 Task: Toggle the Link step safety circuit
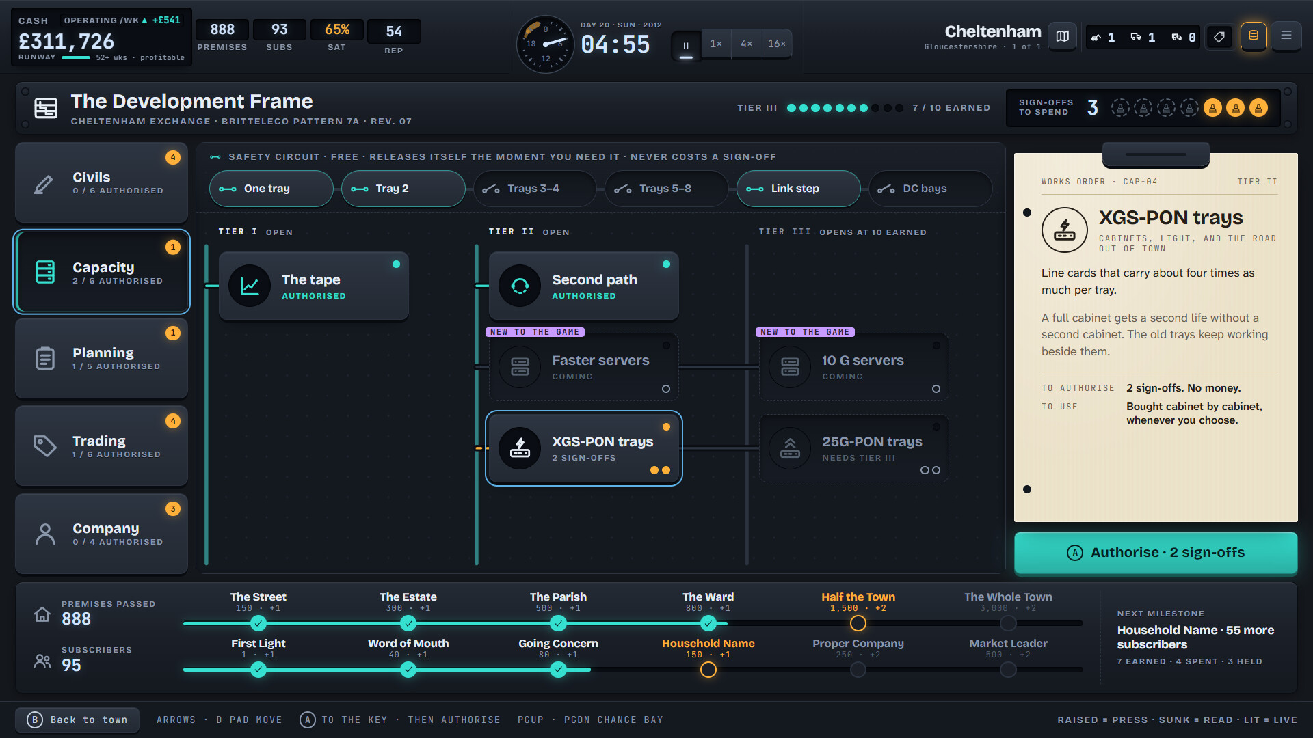click(x=798, y=189)
